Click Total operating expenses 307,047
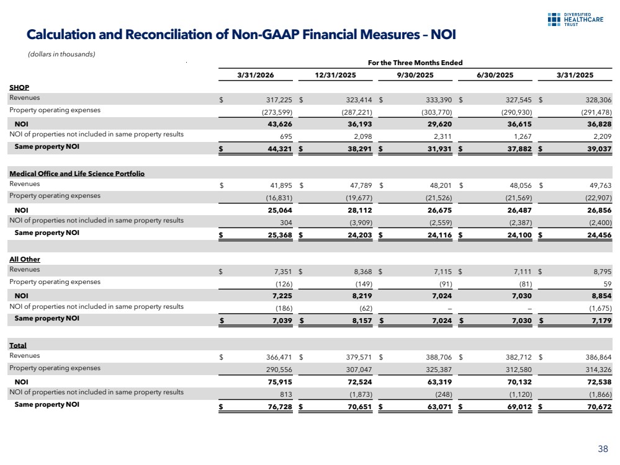The height and width of the screenshot is (465, 620). (359, 370)
